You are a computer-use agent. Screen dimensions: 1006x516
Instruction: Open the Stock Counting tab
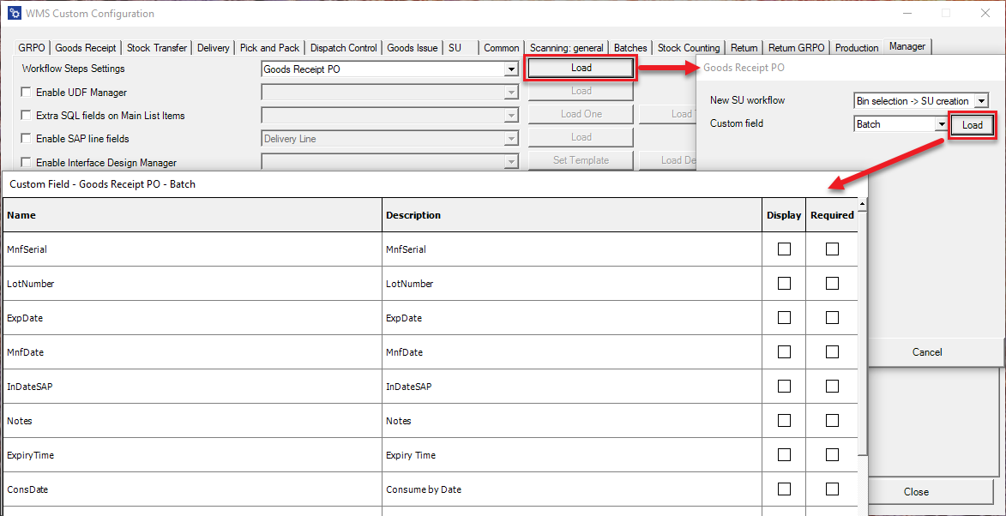[689, 48]
